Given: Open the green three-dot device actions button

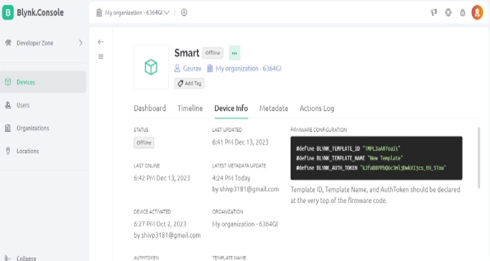Looking at the screenshot, I should click(x=235, y=53).
